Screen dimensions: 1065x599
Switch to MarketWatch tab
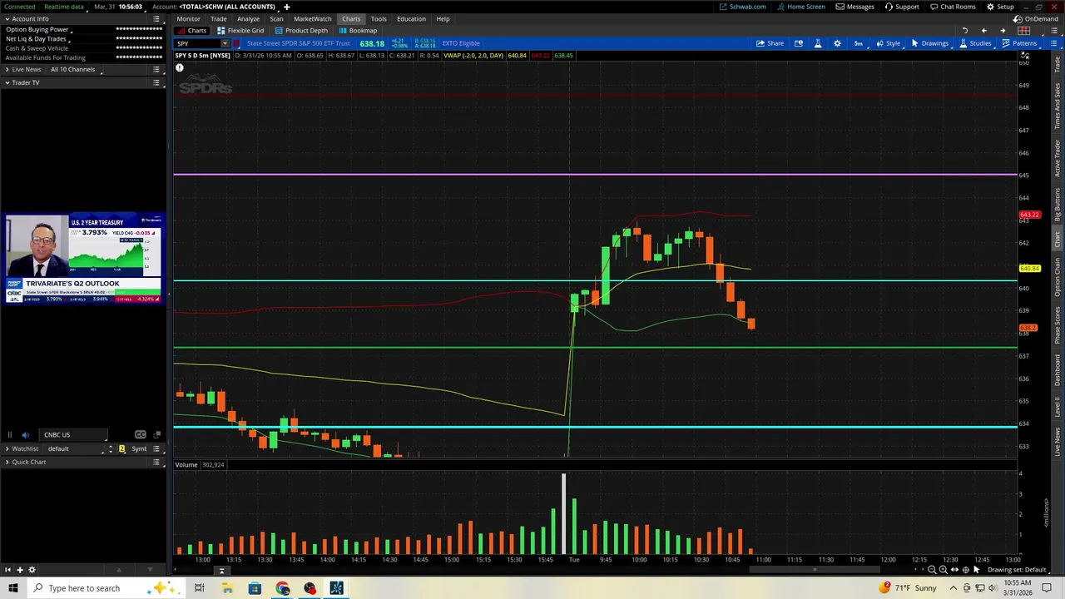tap(313, 18)
